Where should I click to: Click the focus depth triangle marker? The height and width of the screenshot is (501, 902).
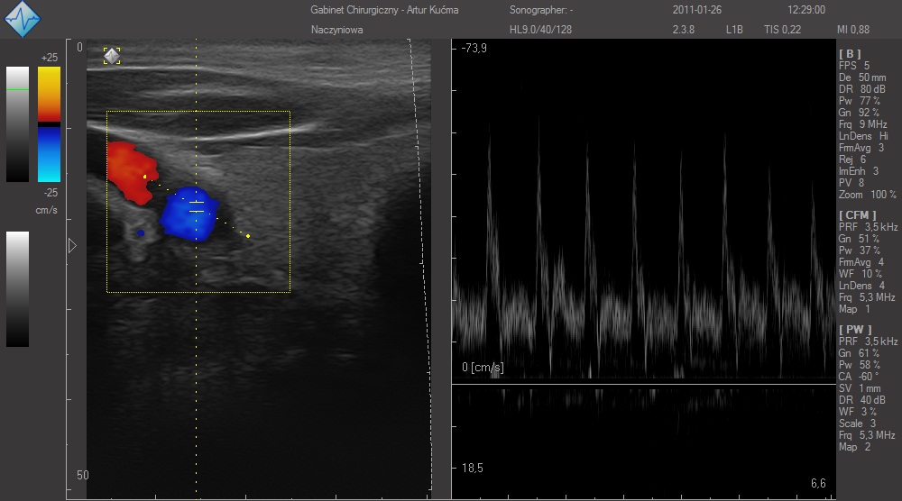pos(72,246)
